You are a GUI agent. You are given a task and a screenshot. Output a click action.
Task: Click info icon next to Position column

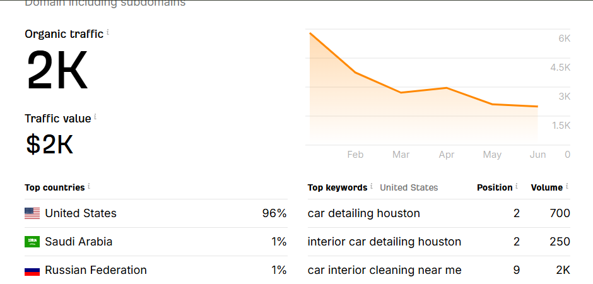click(517, 186)
